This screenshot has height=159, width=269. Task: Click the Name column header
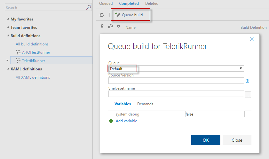point(131,28)
